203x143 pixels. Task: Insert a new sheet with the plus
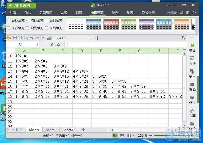83,130
